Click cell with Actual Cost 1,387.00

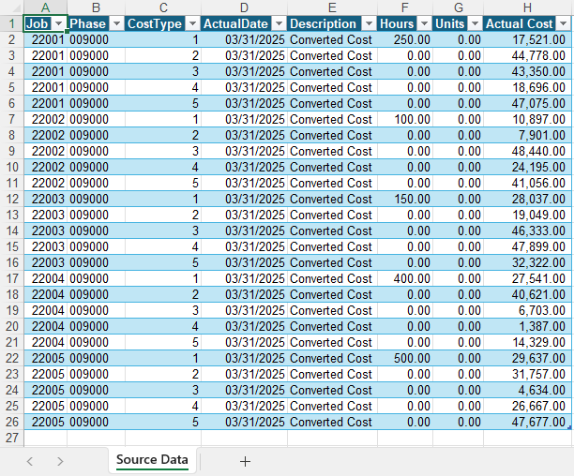(x=527, y=326)
